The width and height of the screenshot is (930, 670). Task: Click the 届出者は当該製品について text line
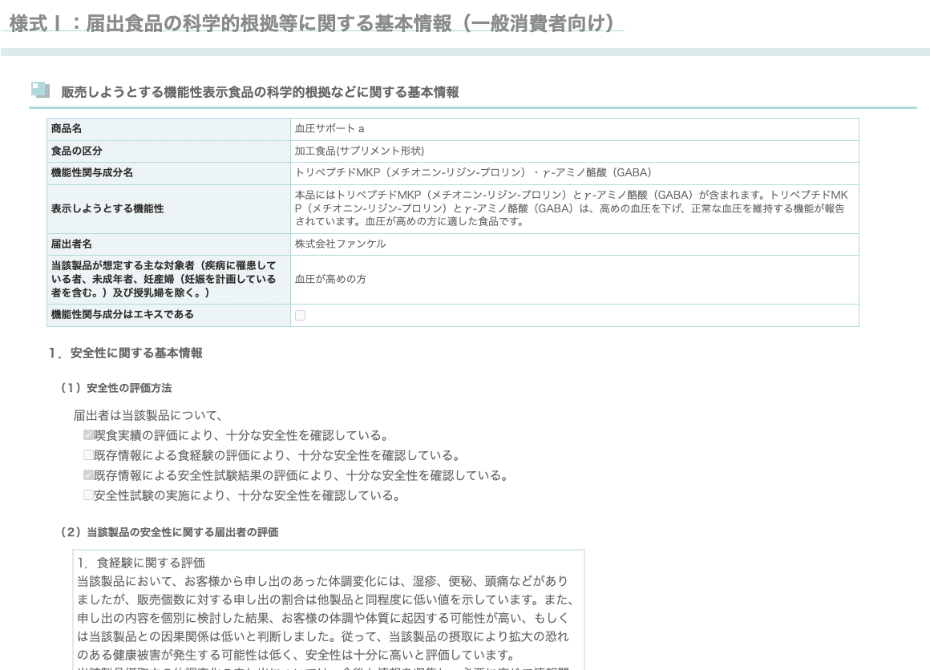148,414
